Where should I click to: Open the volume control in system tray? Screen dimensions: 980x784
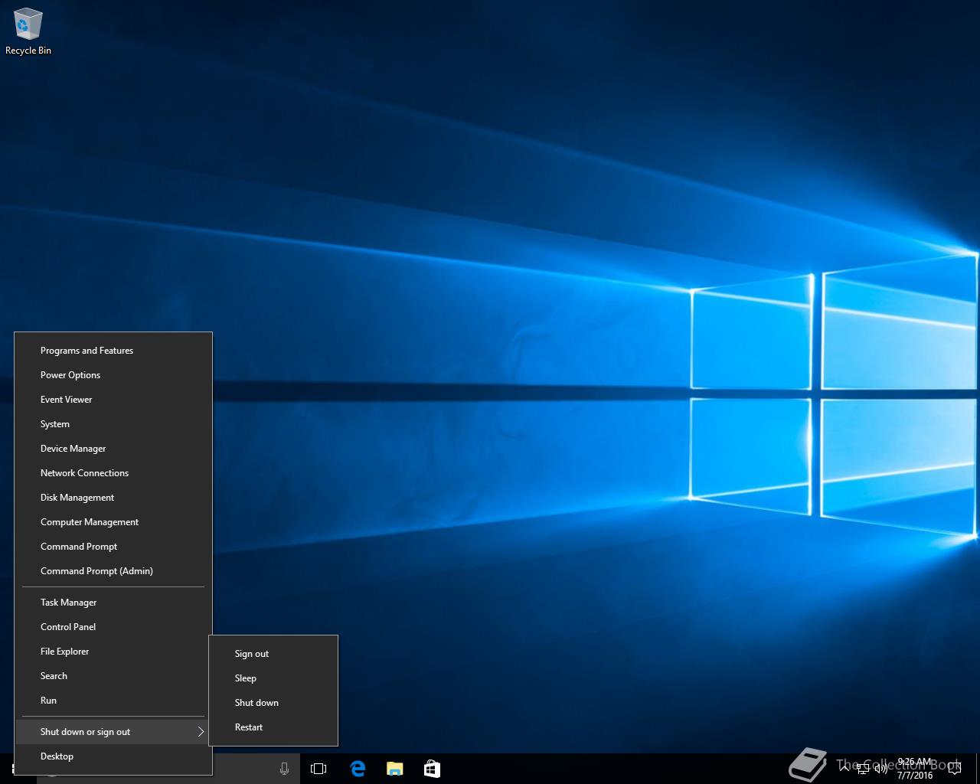click(880, 769)
